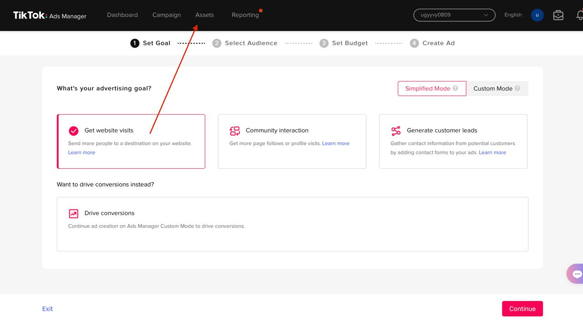
Task: Open the Dashboard menu
Action: 122,15
